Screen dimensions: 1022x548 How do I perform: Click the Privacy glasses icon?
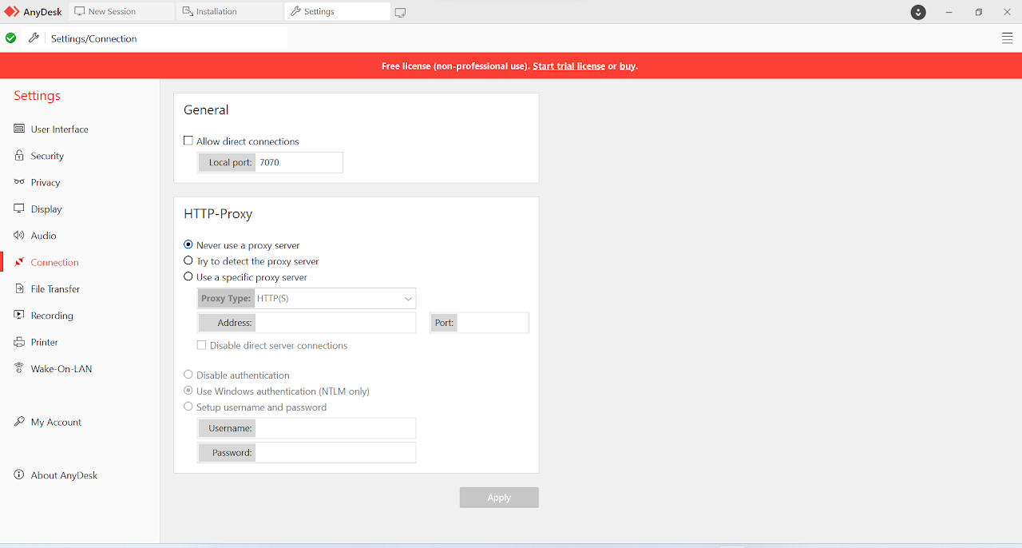pos(19,182)
